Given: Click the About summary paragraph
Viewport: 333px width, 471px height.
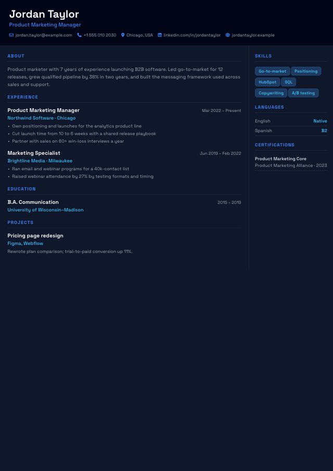Looking at the screenshot, I should point(124,77).
